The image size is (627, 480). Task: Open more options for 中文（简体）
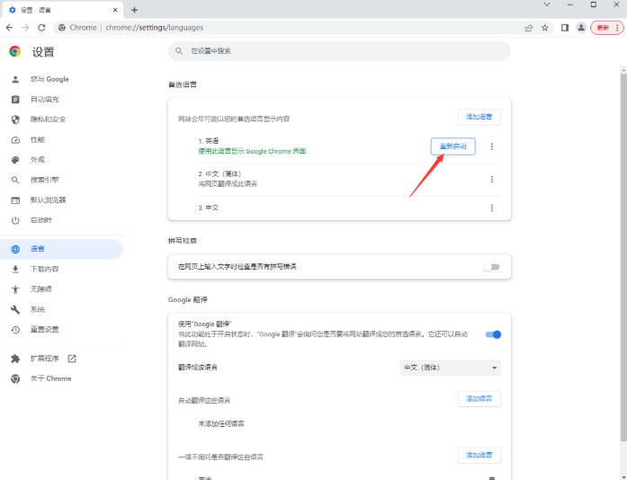492,179
